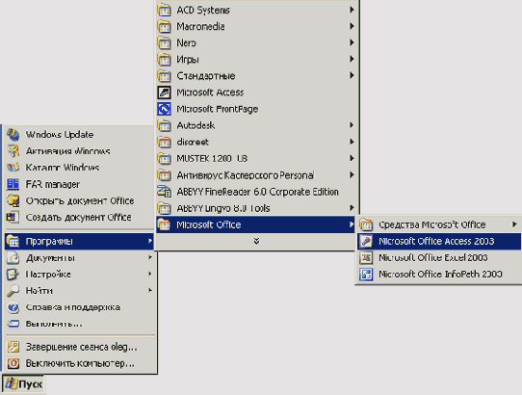Show hidden programs with double chevron
The height and width of the screenshot is (395, 522).
point(256,241)
